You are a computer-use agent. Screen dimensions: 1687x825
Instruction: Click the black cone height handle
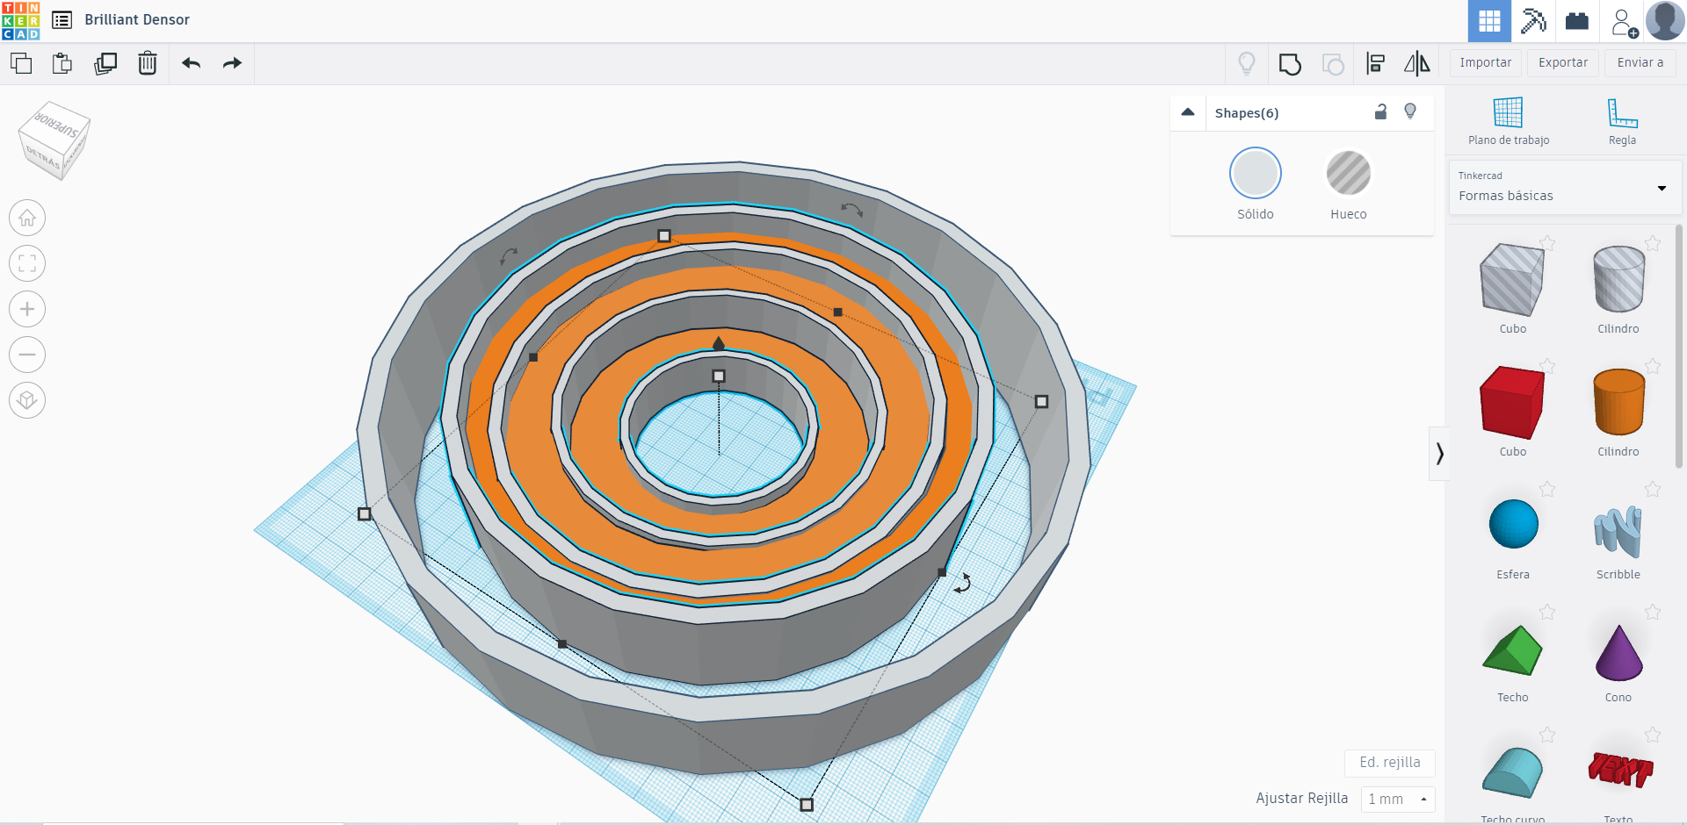coord(719,343)
